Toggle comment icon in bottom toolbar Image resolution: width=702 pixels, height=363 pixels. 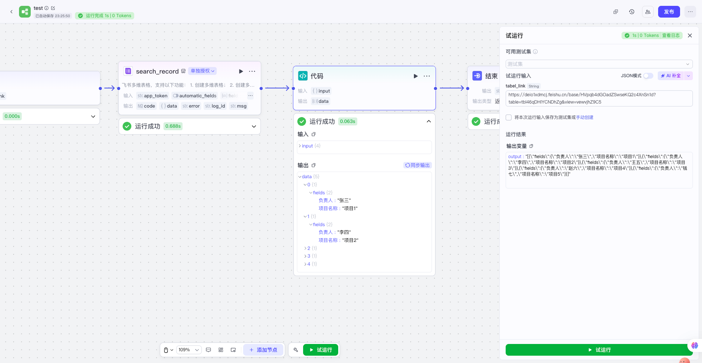[x=208, y=350]
